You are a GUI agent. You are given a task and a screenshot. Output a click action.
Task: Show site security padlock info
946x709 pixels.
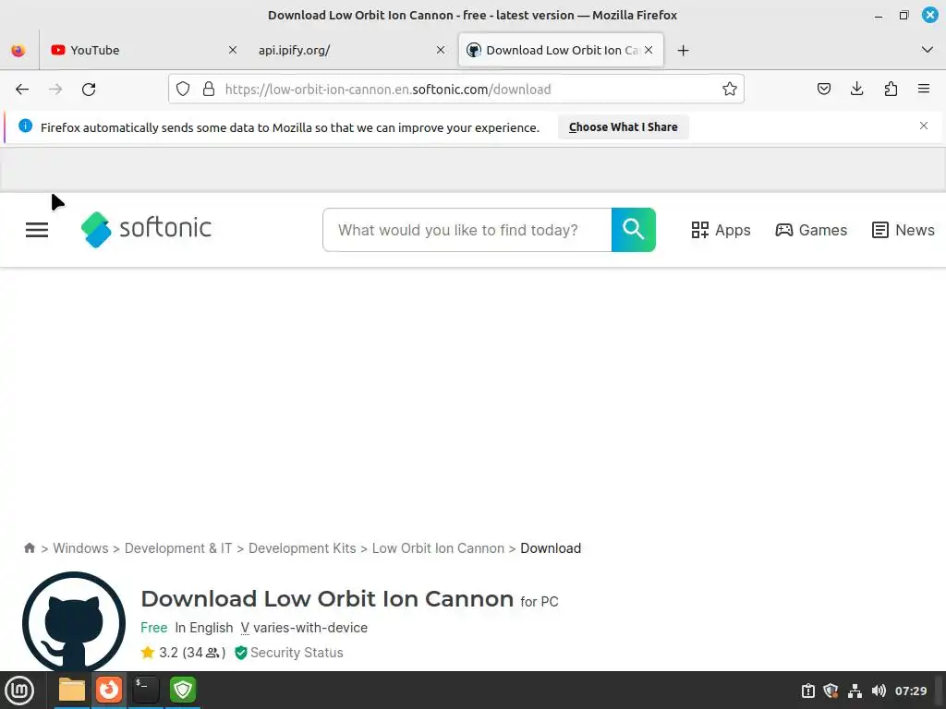point(209,90)
